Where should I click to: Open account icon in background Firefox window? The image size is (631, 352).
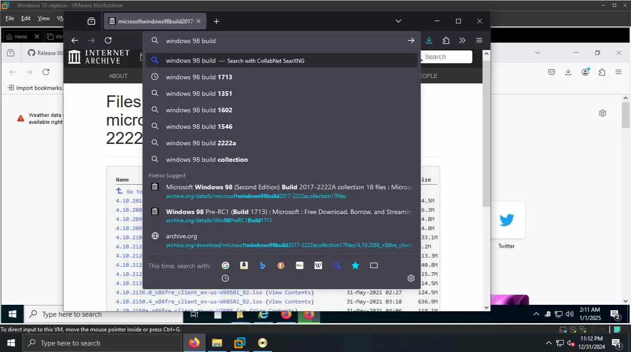click(586, 72)
